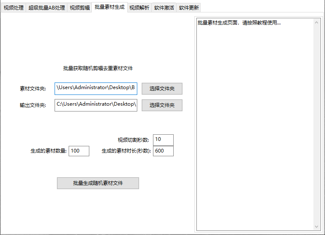The image size is (325, 235).
Task: Switch to the 视频处理 tab
Action: [14, 8]
